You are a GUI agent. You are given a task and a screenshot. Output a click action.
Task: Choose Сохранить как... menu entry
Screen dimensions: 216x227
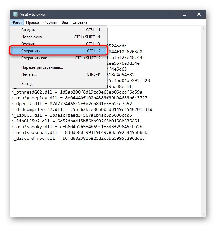[58, 58]
